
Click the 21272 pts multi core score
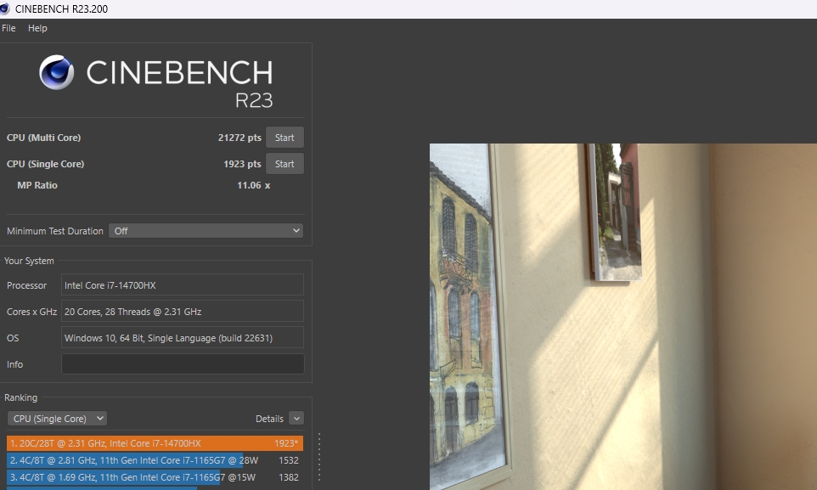(x=239, y=138)
